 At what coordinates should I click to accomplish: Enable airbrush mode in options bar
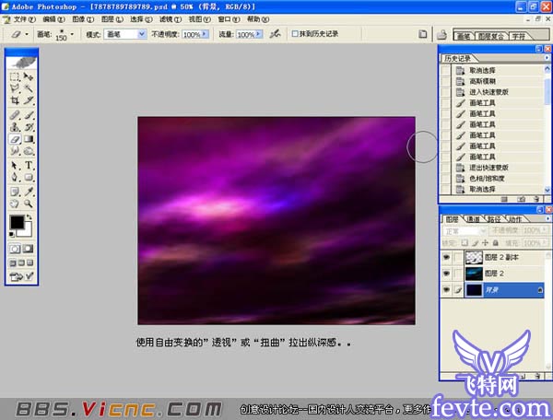click(x=274, y=34)
